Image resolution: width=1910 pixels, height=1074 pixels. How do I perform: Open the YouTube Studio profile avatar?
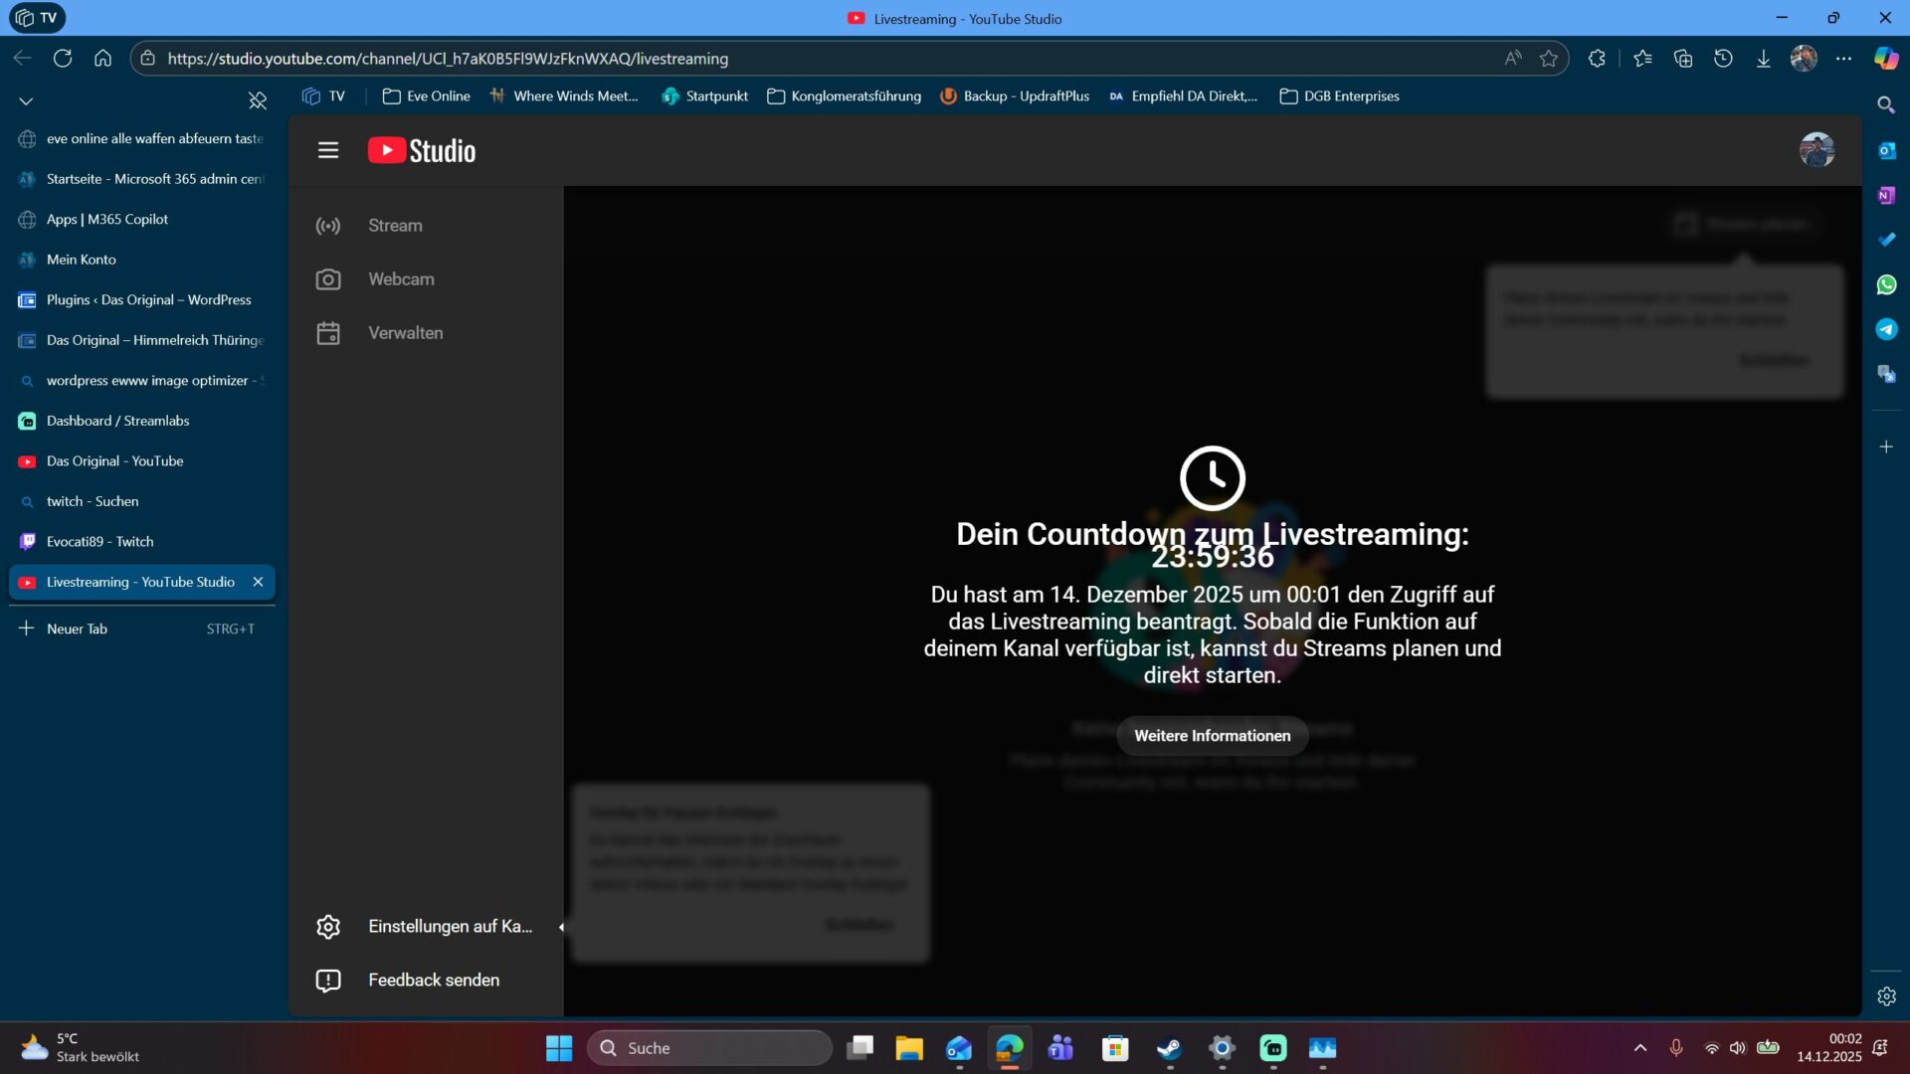pos(1816,149)
